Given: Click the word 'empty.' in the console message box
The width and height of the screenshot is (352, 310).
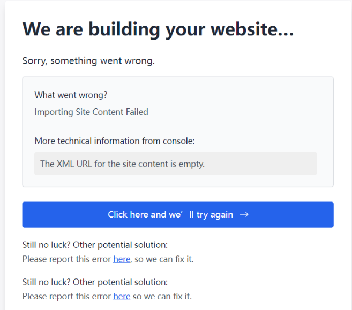Looking at the screenshot, I should click(191, 164).
